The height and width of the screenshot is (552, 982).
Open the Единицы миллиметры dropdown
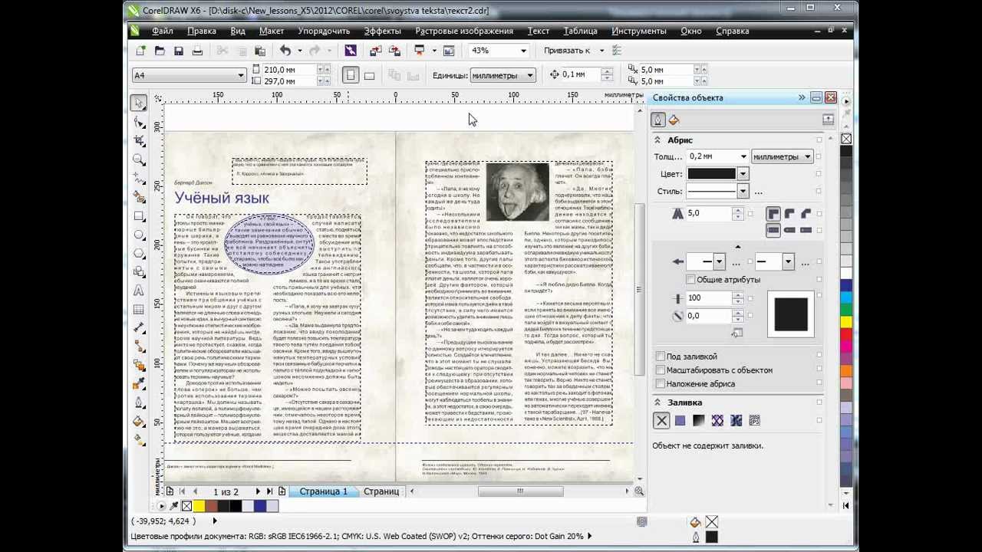tap(529, 75)
